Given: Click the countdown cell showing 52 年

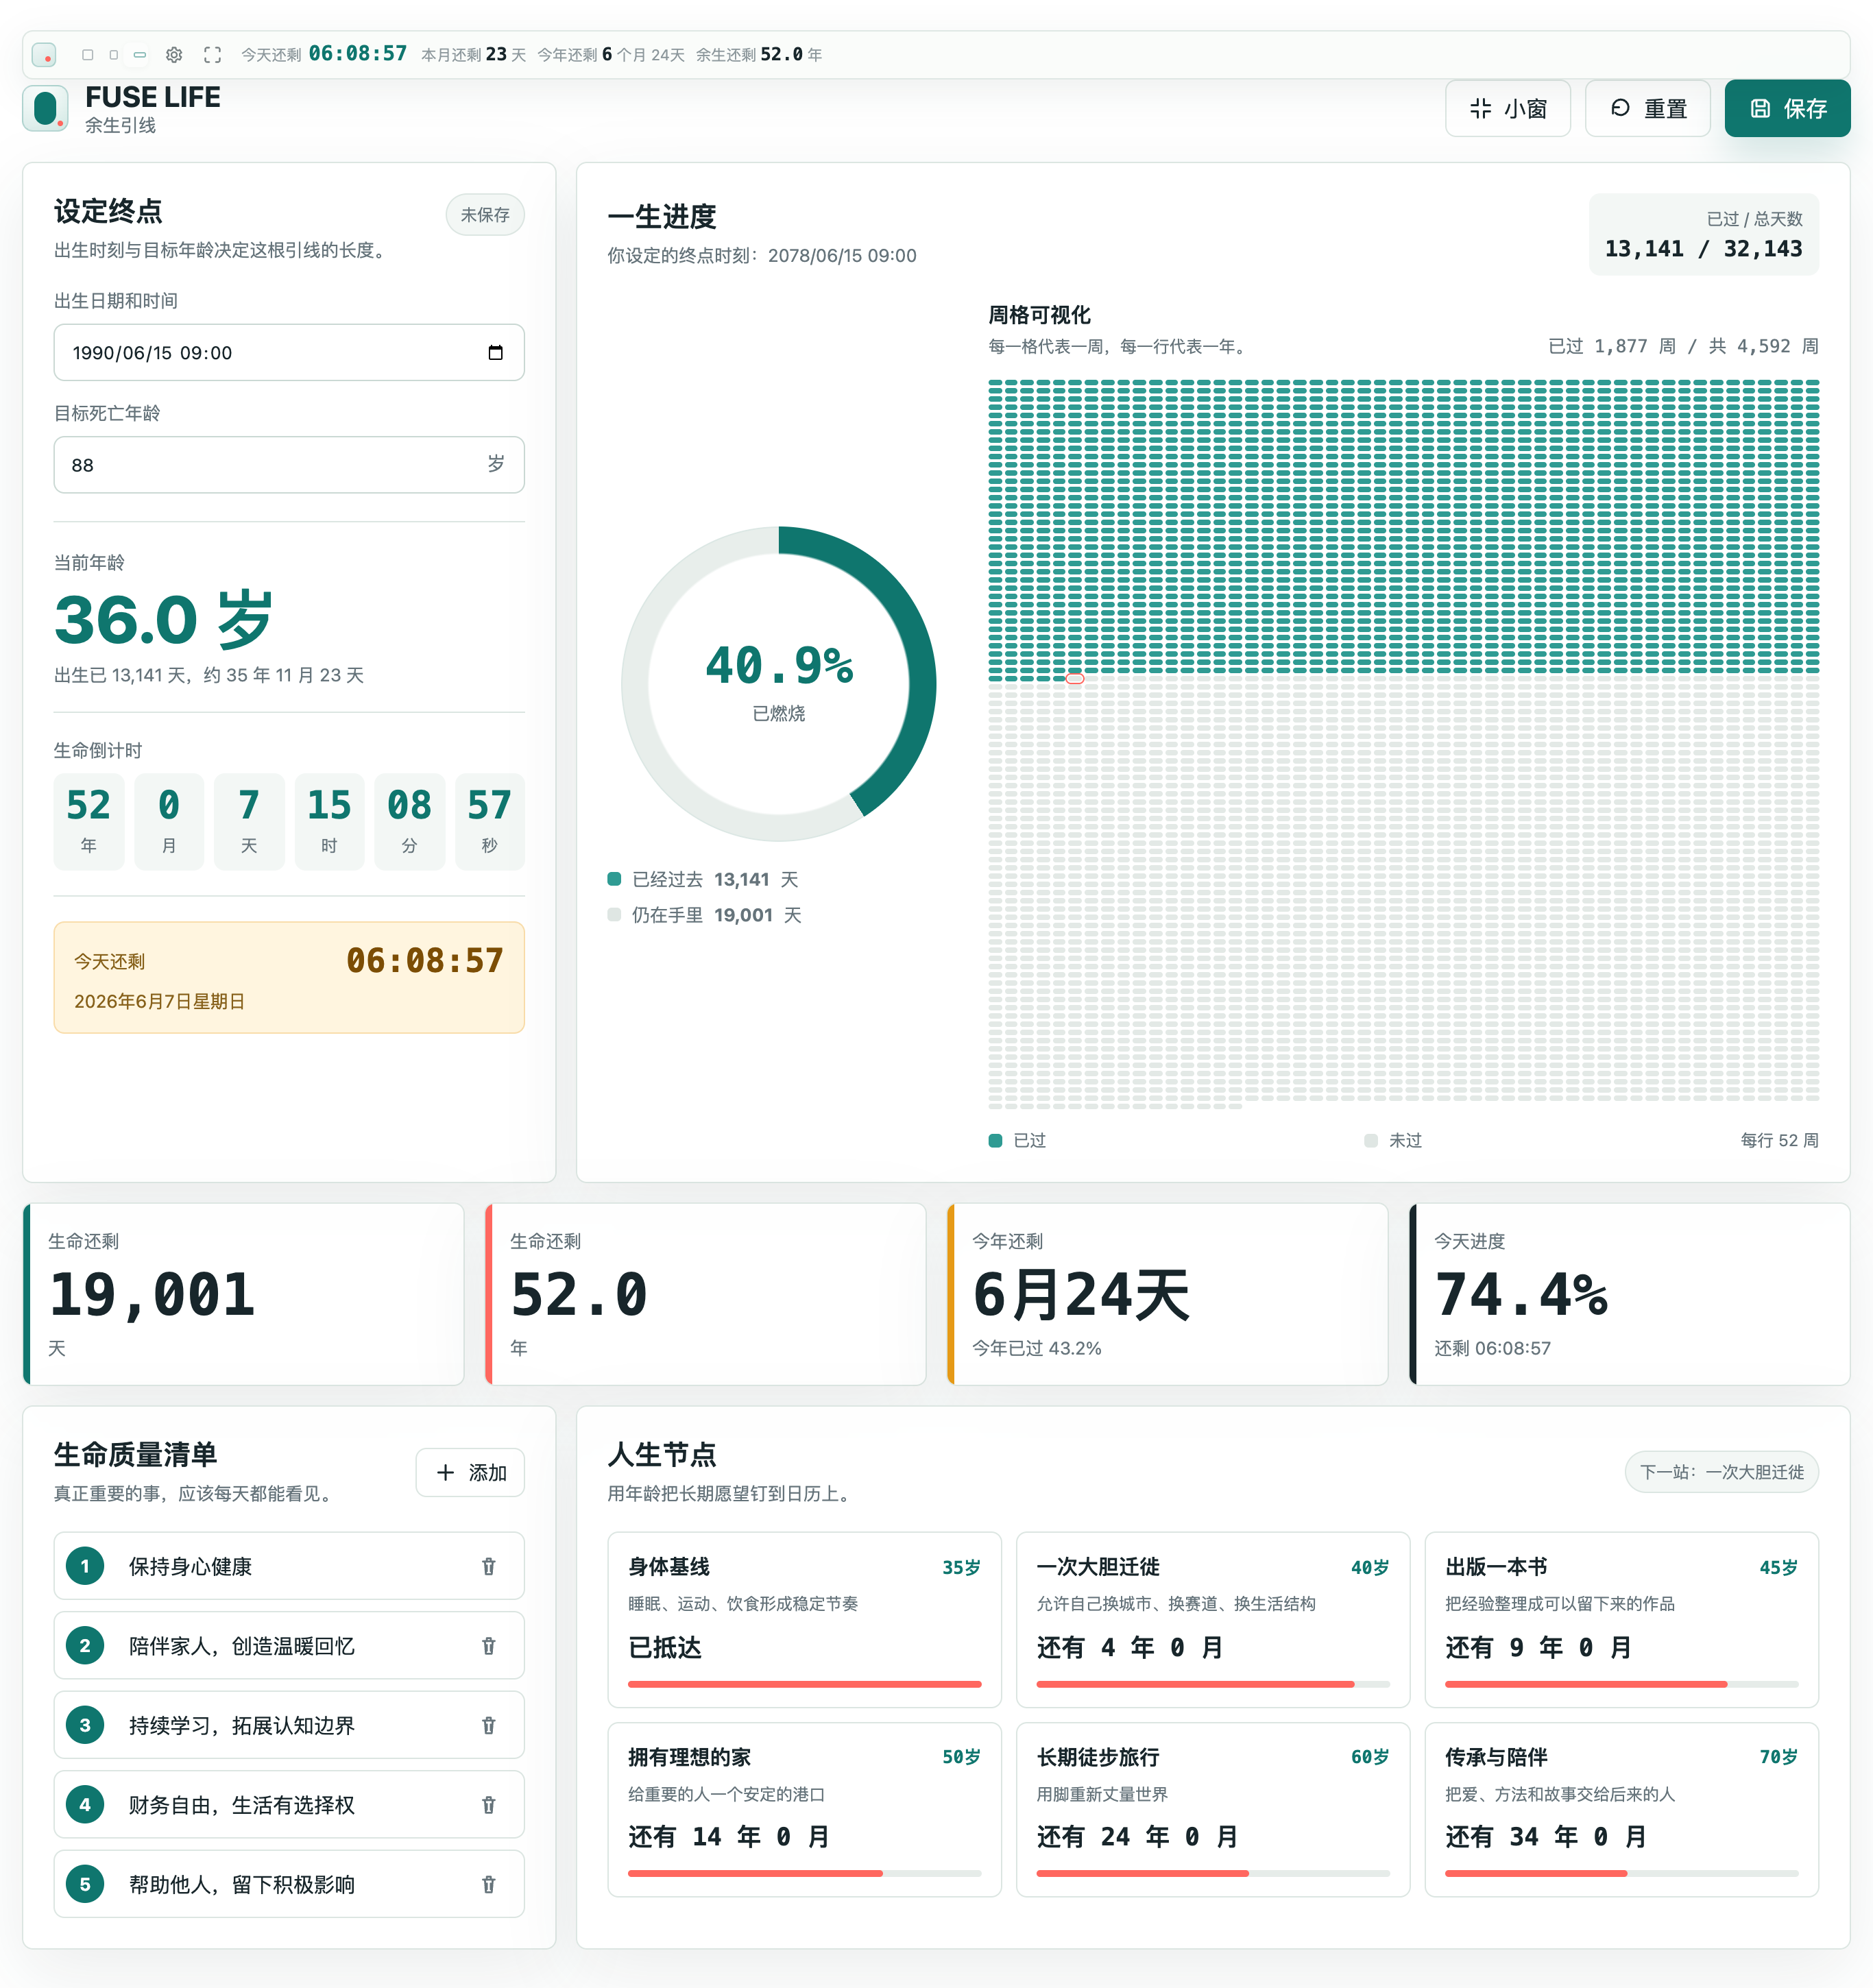Looking at the screenshot, I should click(89, 822).
